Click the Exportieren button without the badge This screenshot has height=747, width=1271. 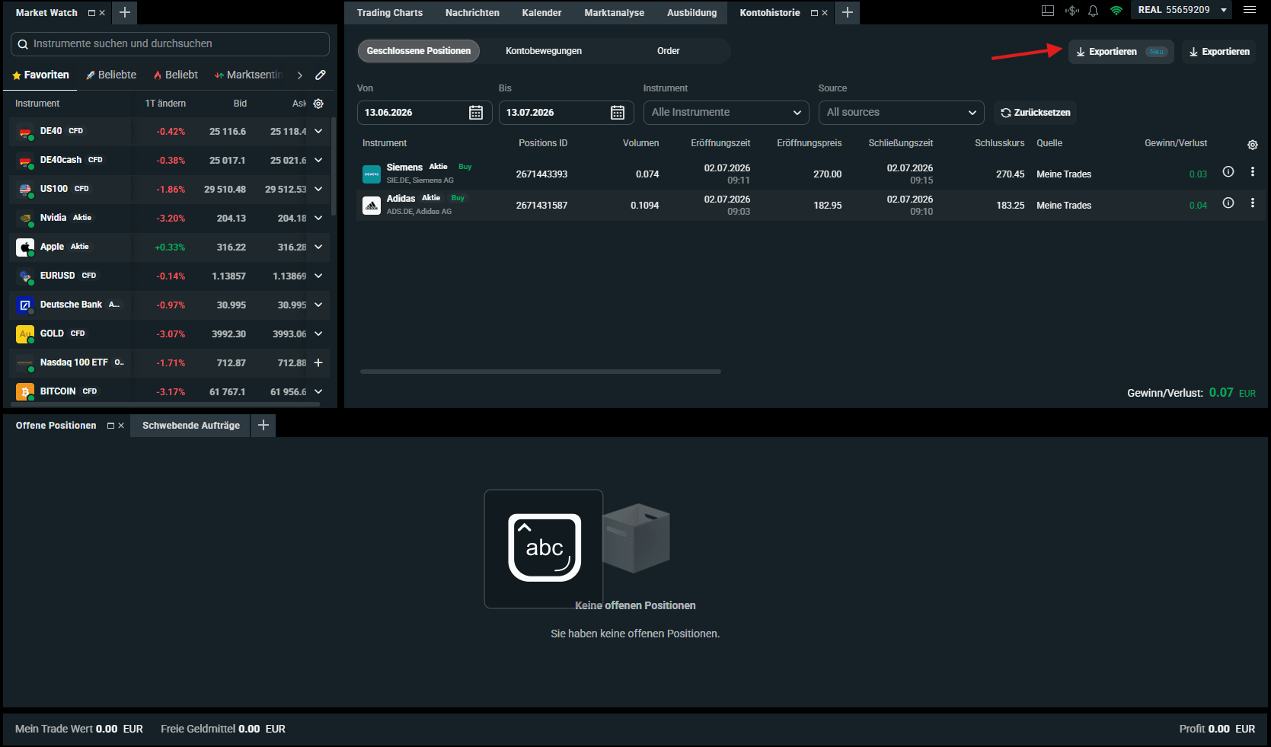coord(1219,52)
